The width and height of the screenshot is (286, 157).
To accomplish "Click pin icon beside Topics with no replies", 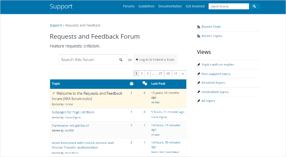I will pos(199,65).
